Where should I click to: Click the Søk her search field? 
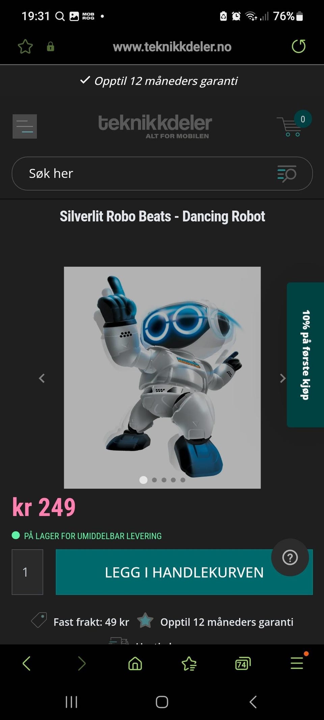click(x=162, y=174)
